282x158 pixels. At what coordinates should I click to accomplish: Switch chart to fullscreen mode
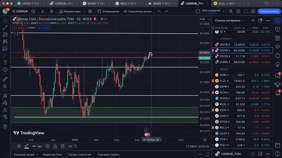pos(245,11)
